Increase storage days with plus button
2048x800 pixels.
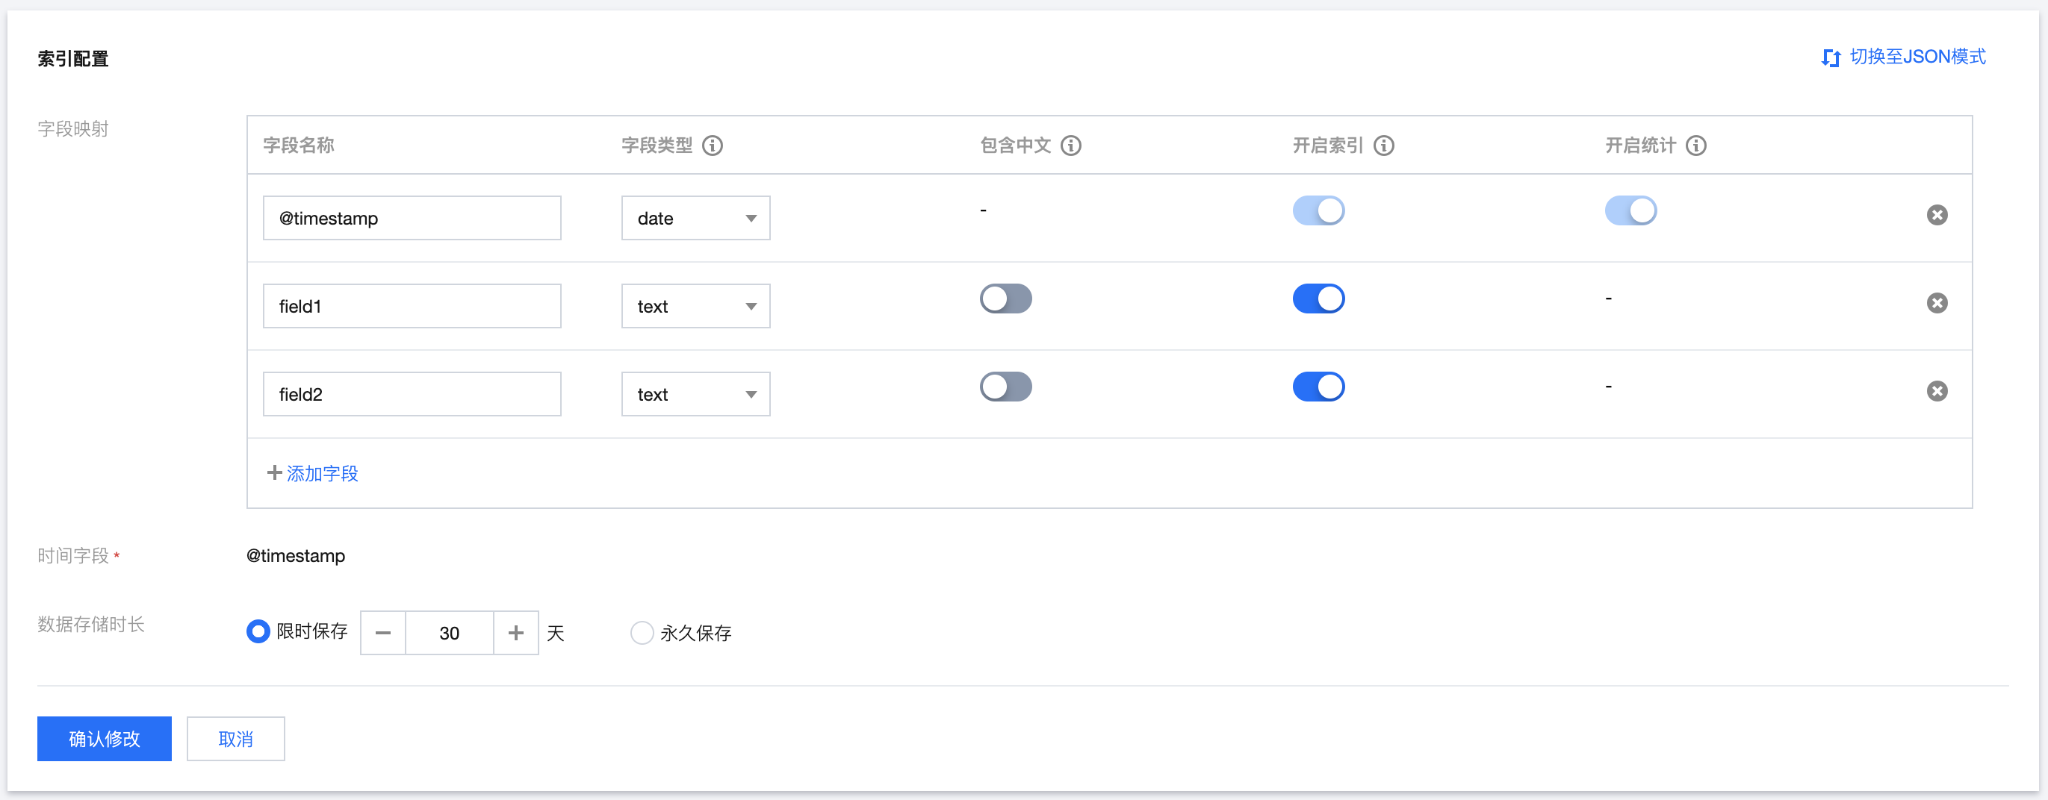coord(516,633)
